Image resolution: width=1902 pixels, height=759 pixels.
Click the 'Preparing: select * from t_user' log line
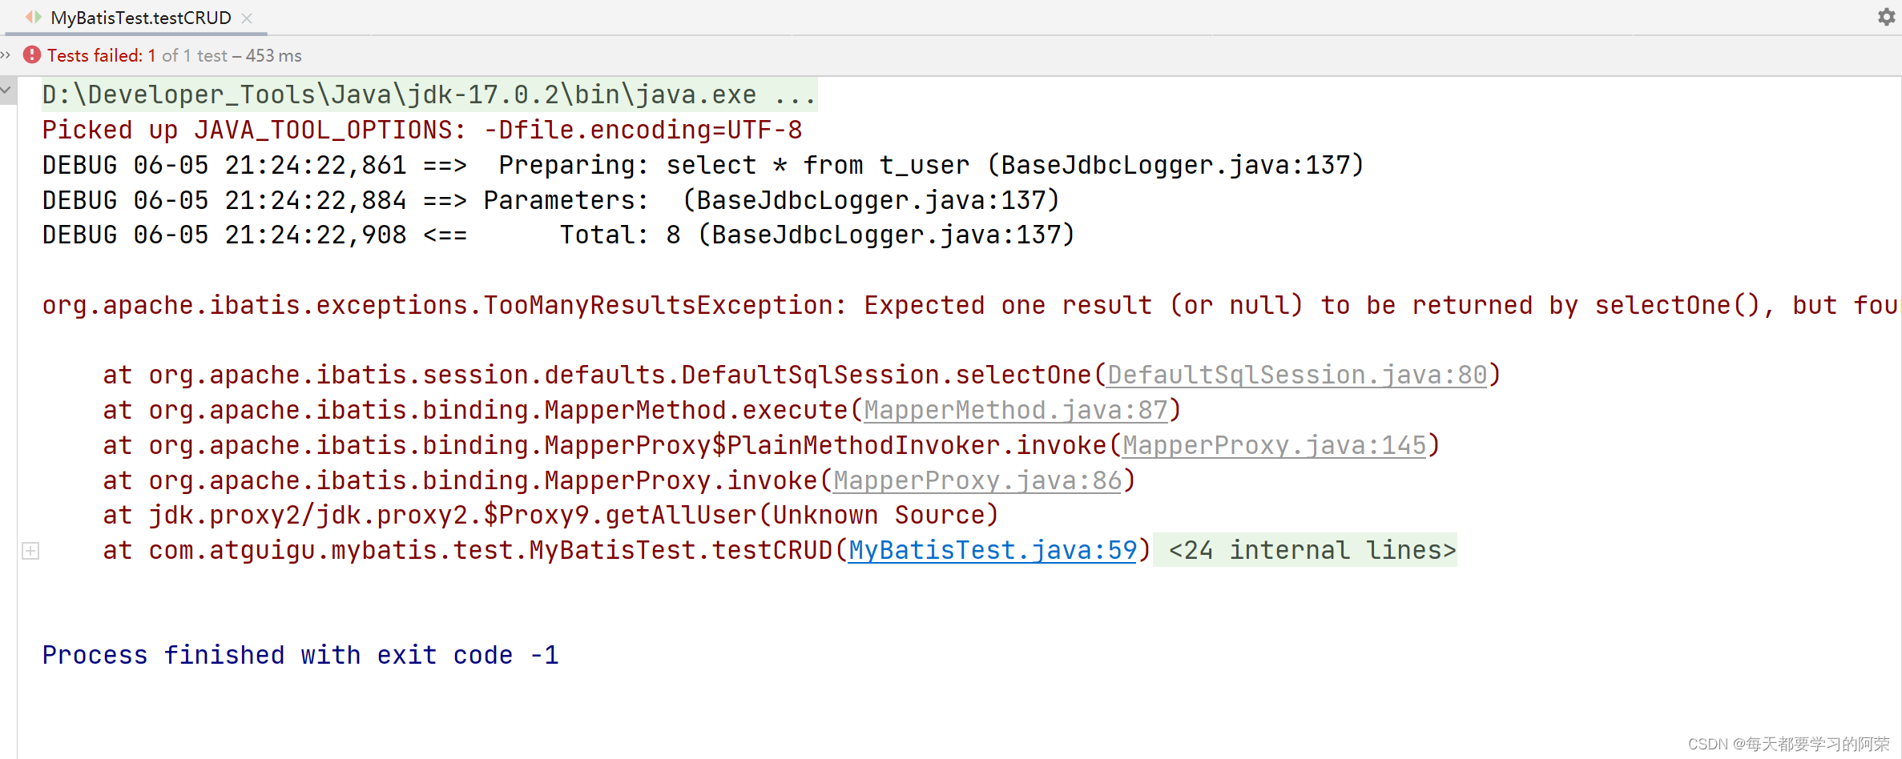coord(703,165)
